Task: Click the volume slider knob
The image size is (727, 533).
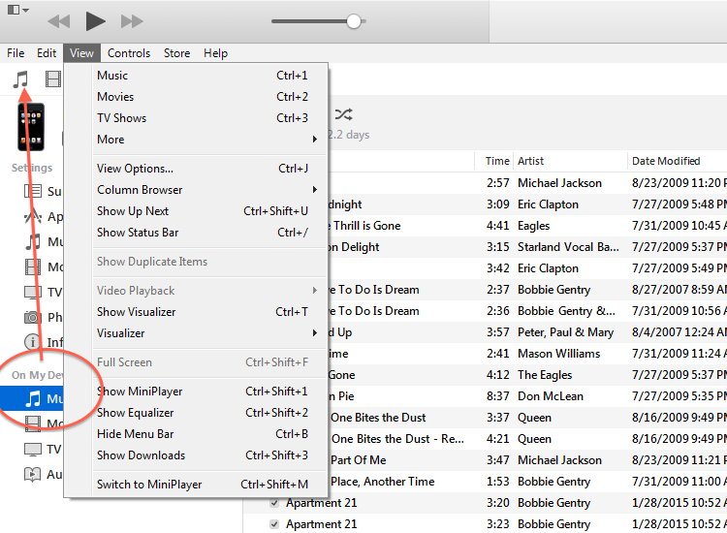Action: point(354,21)
